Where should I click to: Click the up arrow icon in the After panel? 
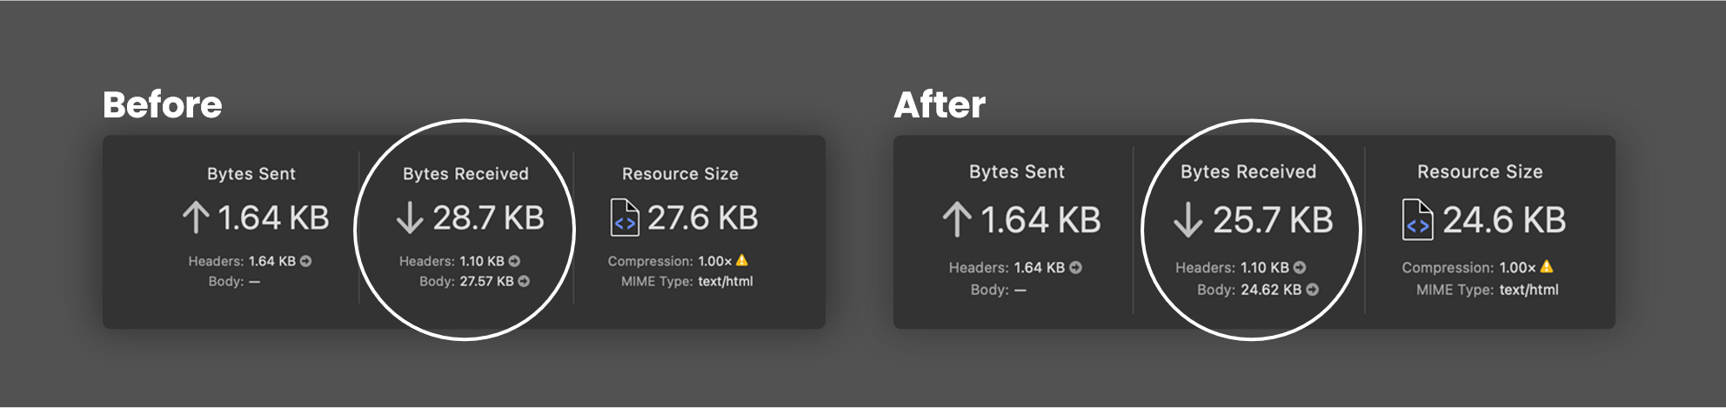[x=957, y=219]
